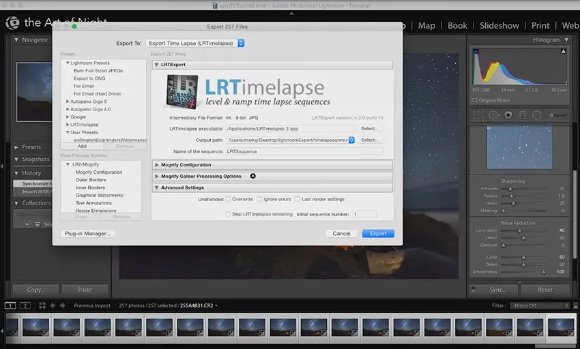Open the Export To dropdown
The width and height of the screenshot is (580, 349).
point(195,43)
